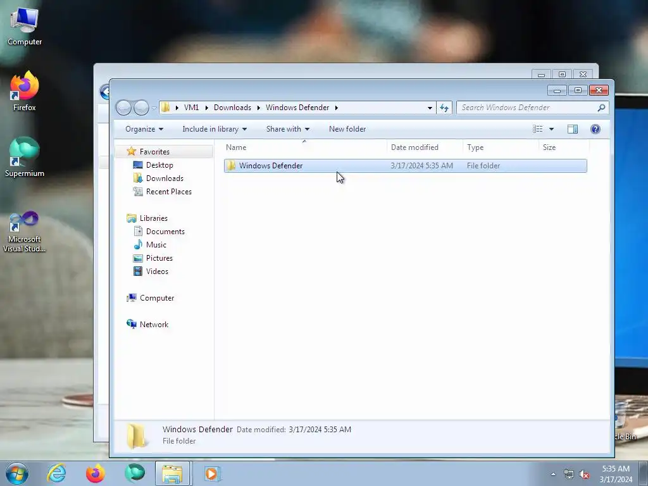Open Microsoft Visual Studio desktop shortcut
This screenshot has height=486, width=648.
pos(25,232)
